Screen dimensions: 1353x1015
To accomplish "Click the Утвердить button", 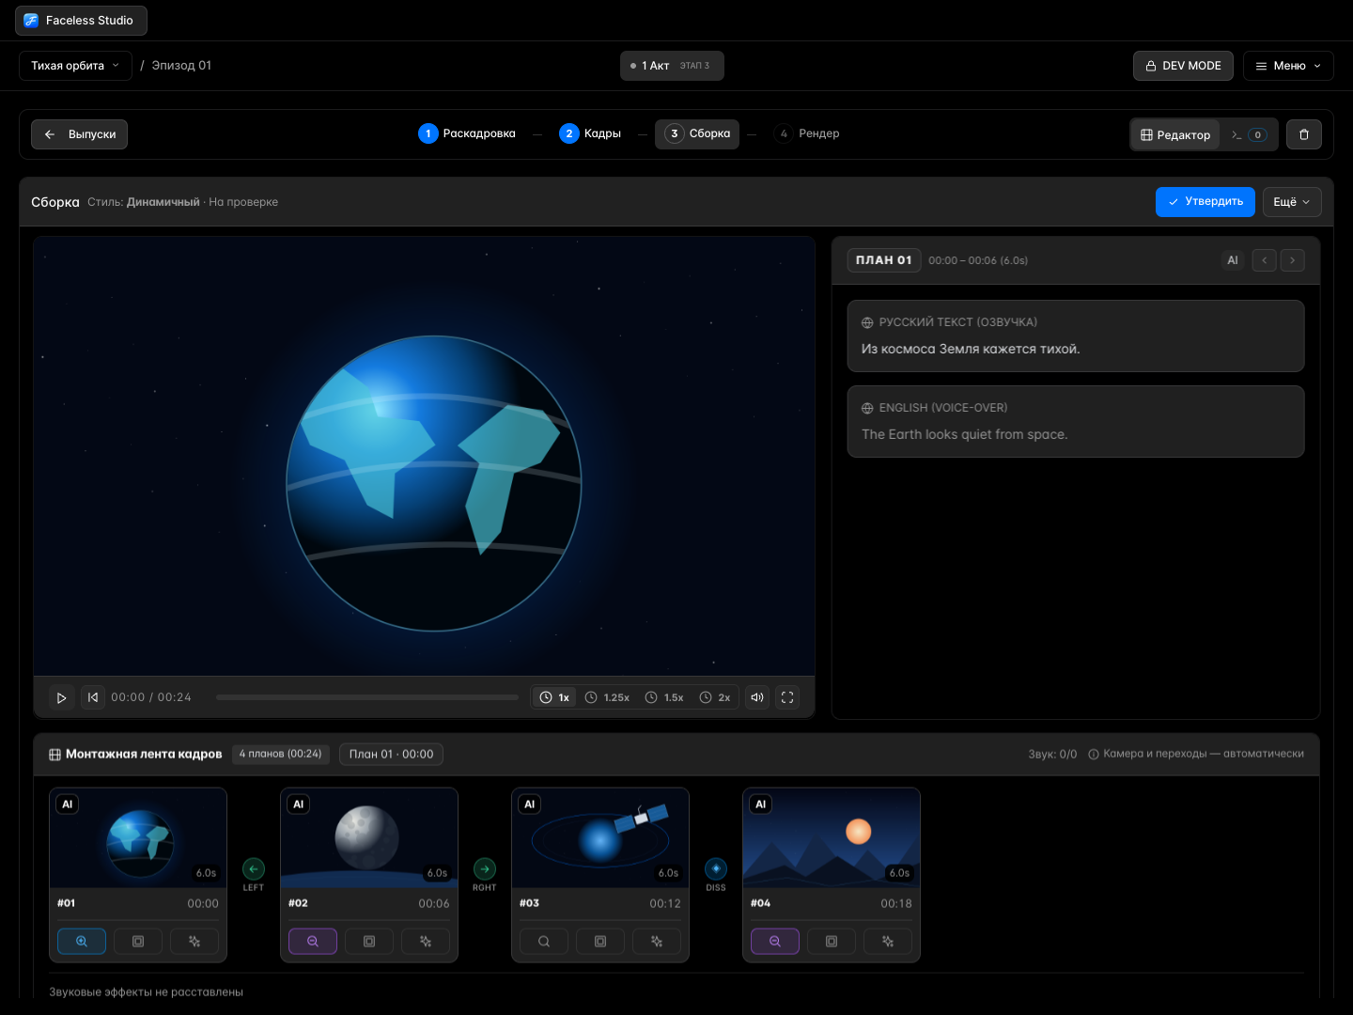I will click(1205, 202).
